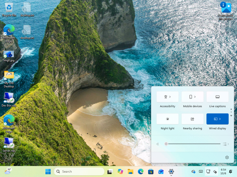The image size is (237, 177).
Task: Open the Mobile devices quick settings tile
Action: click(193, 97)
